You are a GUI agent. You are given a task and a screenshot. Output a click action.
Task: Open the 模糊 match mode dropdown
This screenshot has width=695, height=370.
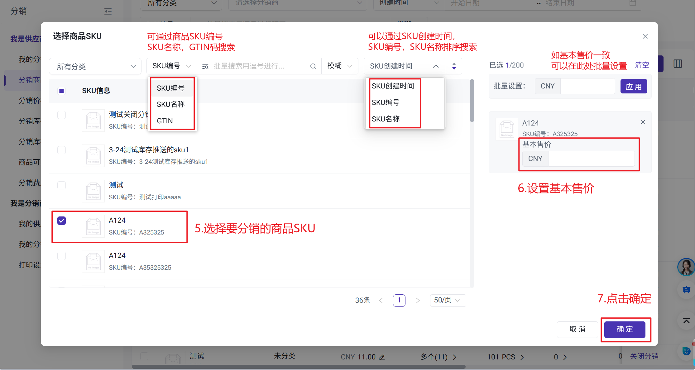(339, 66)
